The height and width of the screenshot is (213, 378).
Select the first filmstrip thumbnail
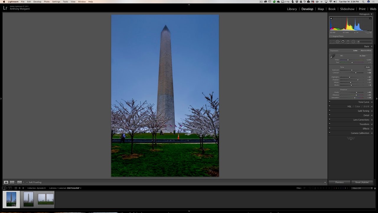[x=11, y=199]
